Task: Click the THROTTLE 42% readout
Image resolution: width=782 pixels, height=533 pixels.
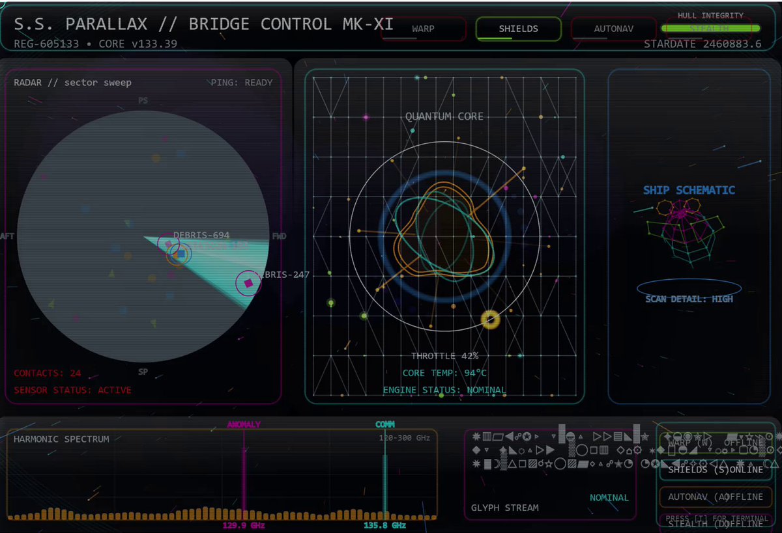Action: coord(444,356)
